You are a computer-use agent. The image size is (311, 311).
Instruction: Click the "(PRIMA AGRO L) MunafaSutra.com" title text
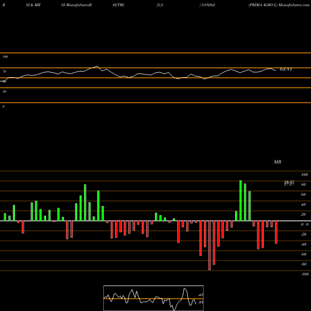pos(279,5)
